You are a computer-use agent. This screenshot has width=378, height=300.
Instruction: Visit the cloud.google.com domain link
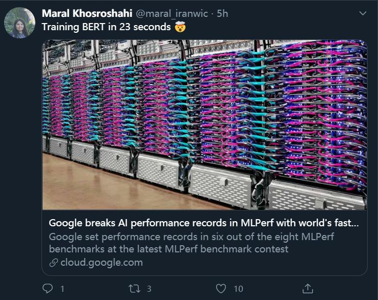(101, 263)
